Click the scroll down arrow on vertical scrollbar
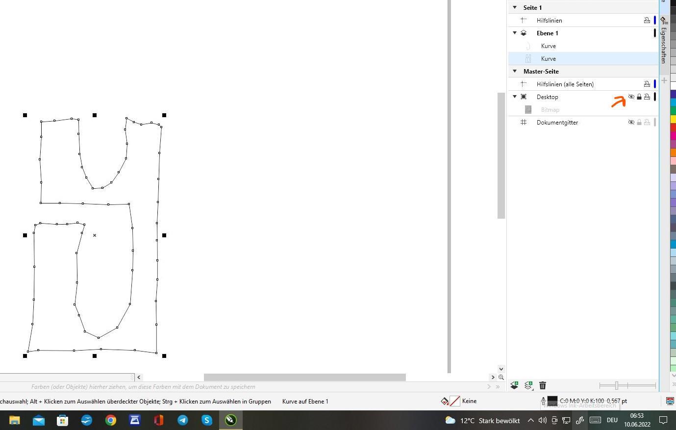Image resolution: width=676 pixels, height=430 pixels. (x=501, y=368)
